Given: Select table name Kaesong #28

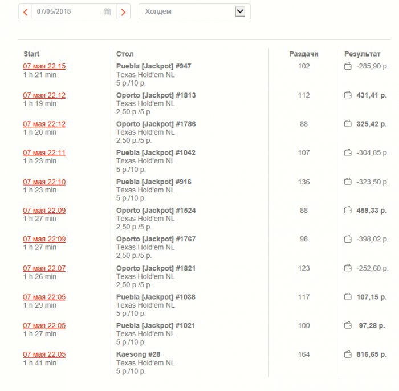Looking at the screenshot, I should (x=138, y=354).
